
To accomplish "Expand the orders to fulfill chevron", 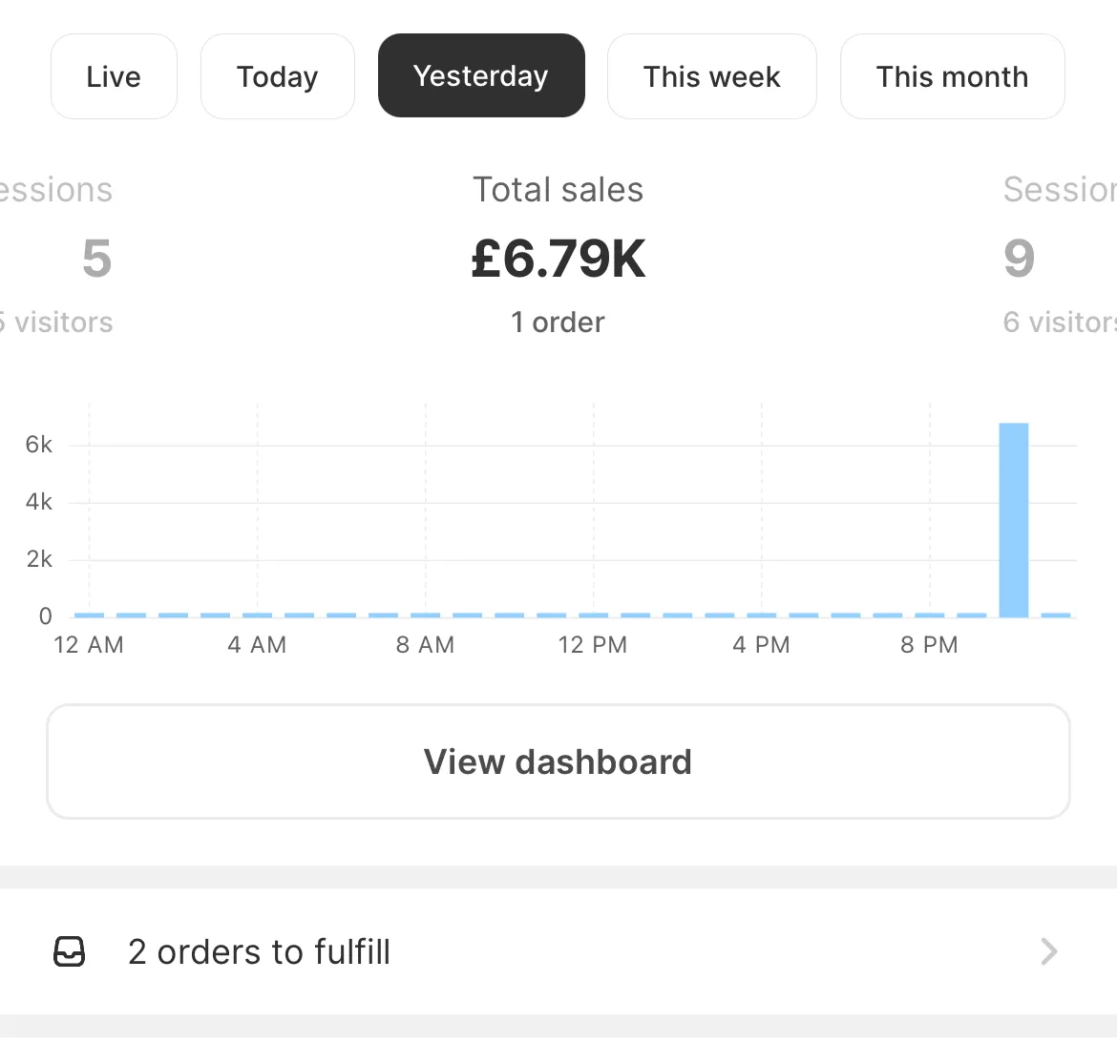I will (1048, 951).
